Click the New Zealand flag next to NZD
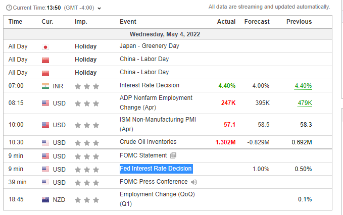 point(45,200)
